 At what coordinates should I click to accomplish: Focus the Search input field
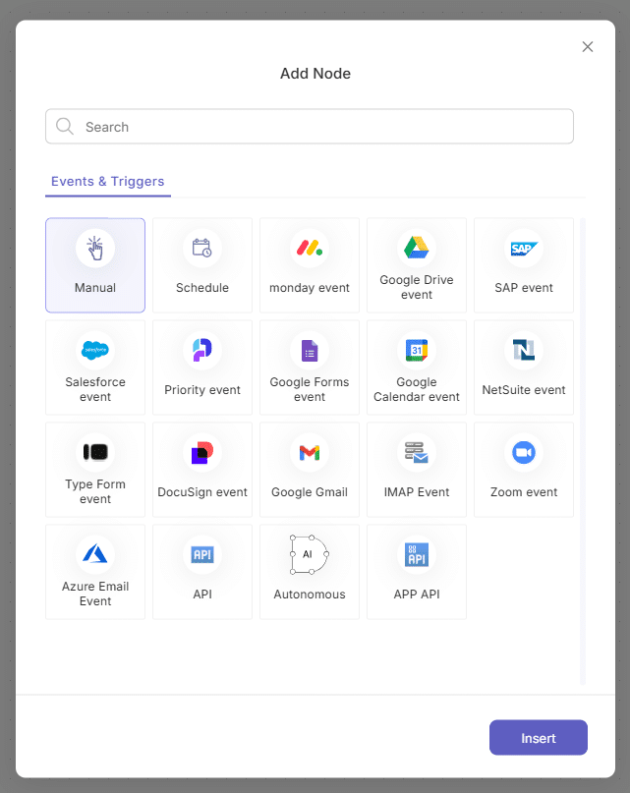tap(310, 127)
